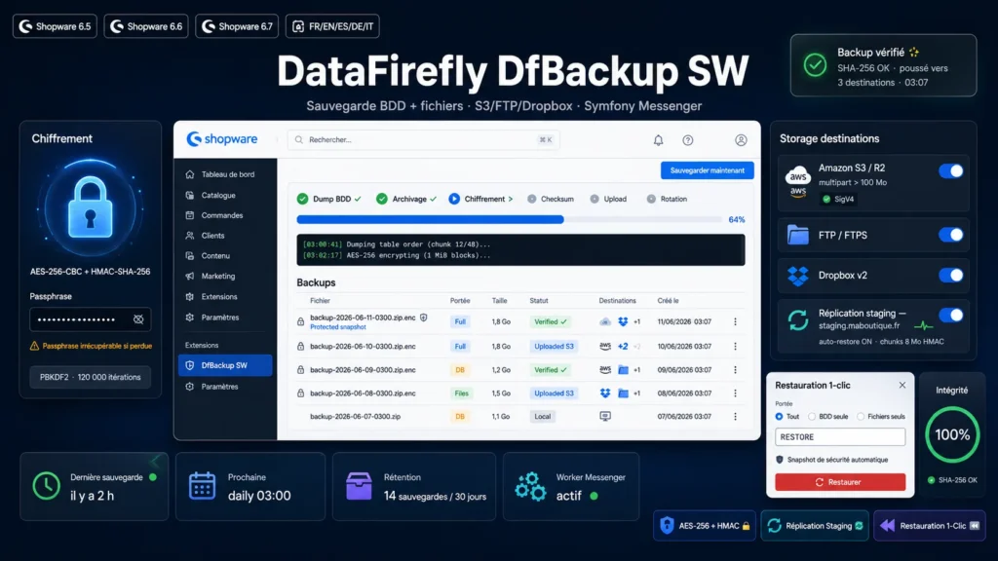Click shield icon next to backup-2026-06-11 filename
The image size is (998, 561).
[x=423, y=318]
